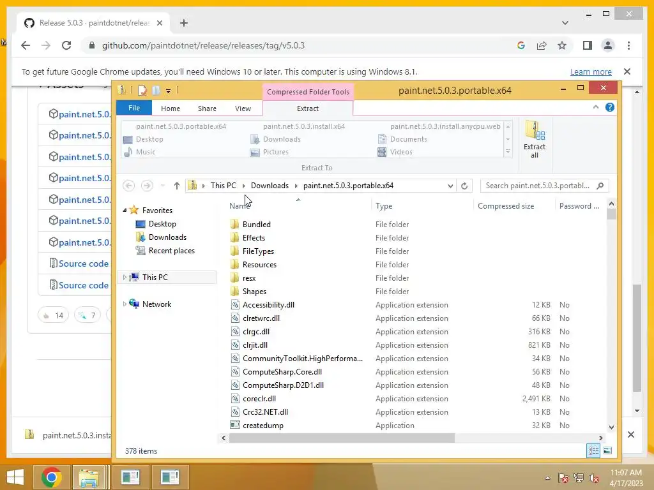The image size is (654, 490).
Task: Open the Home ribbon tab
Action: click(170, 108)
